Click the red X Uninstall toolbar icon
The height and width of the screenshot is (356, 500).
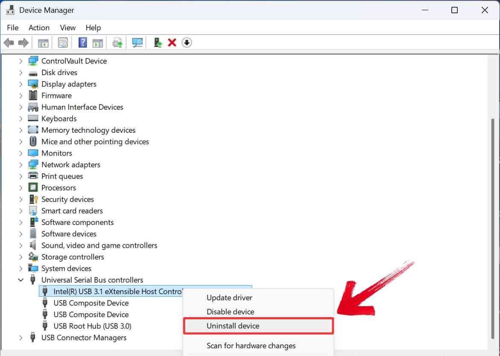pos(172,42)
